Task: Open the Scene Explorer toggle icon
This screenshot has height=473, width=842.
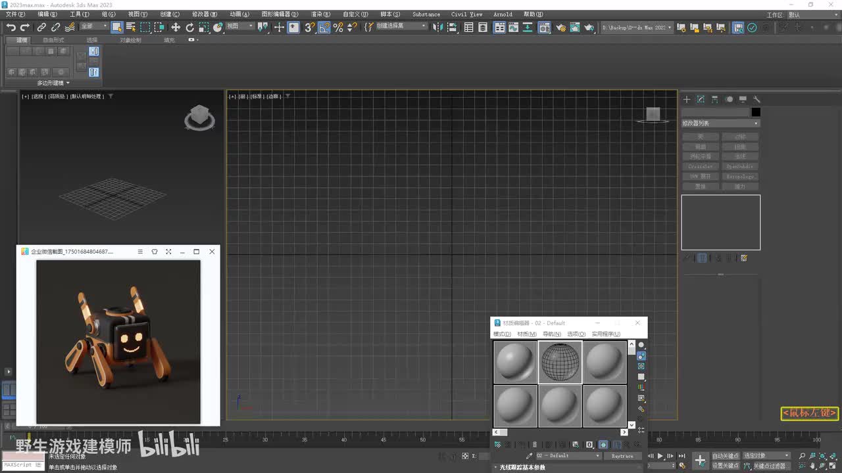Action: 469,27
